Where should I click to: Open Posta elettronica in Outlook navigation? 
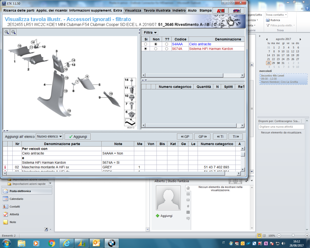[27, 191]
